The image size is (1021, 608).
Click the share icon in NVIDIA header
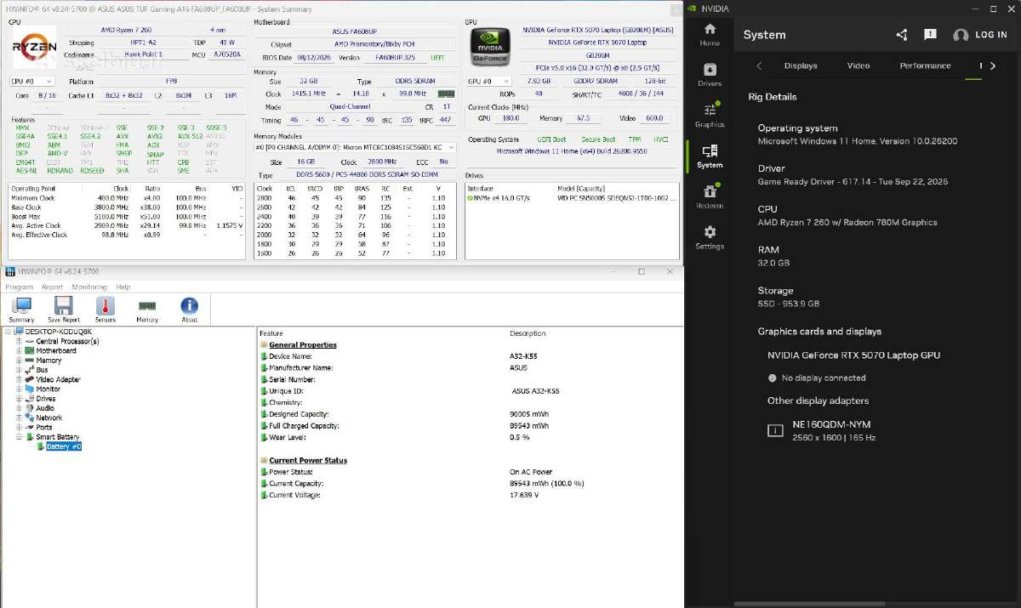(x=902, y=35)
